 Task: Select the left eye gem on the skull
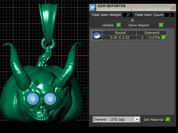click(x=33, y=99)
